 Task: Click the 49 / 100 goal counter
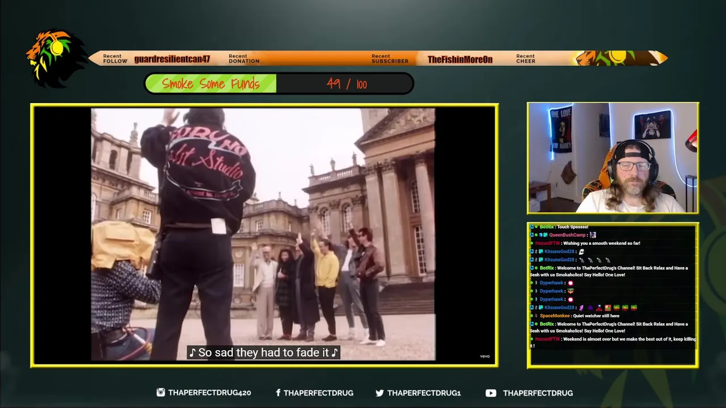click(x=347, y=84)
